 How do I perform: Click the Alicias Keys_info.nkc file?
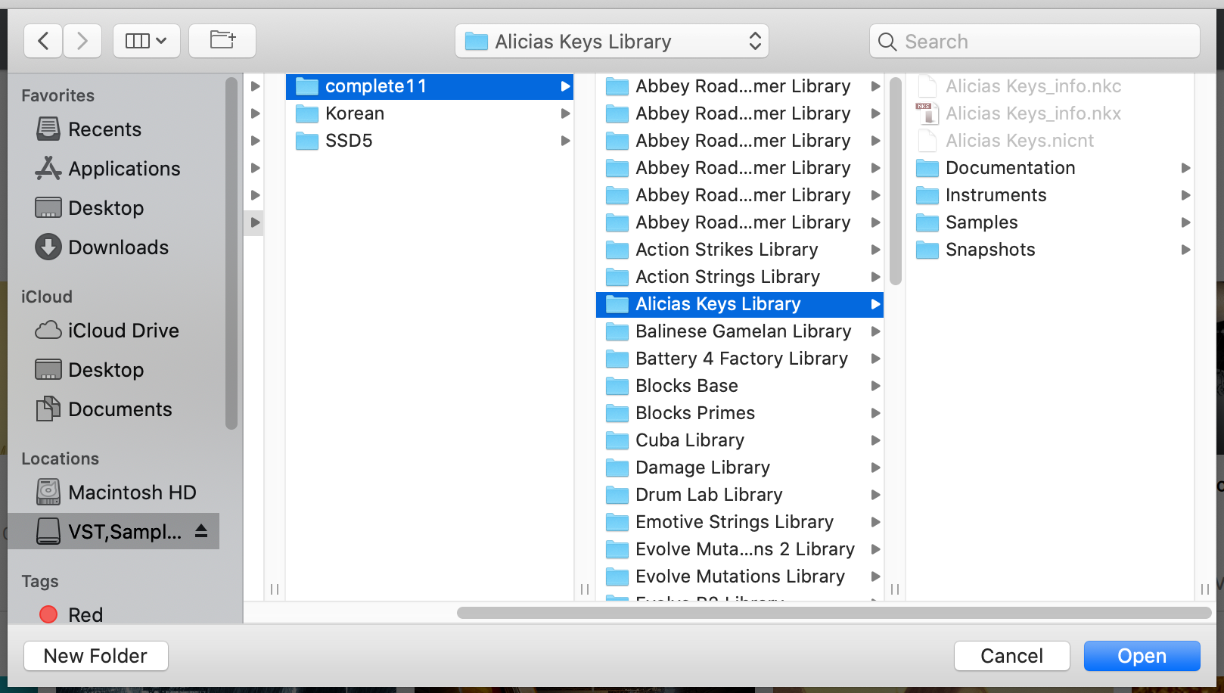(1050, 86)
